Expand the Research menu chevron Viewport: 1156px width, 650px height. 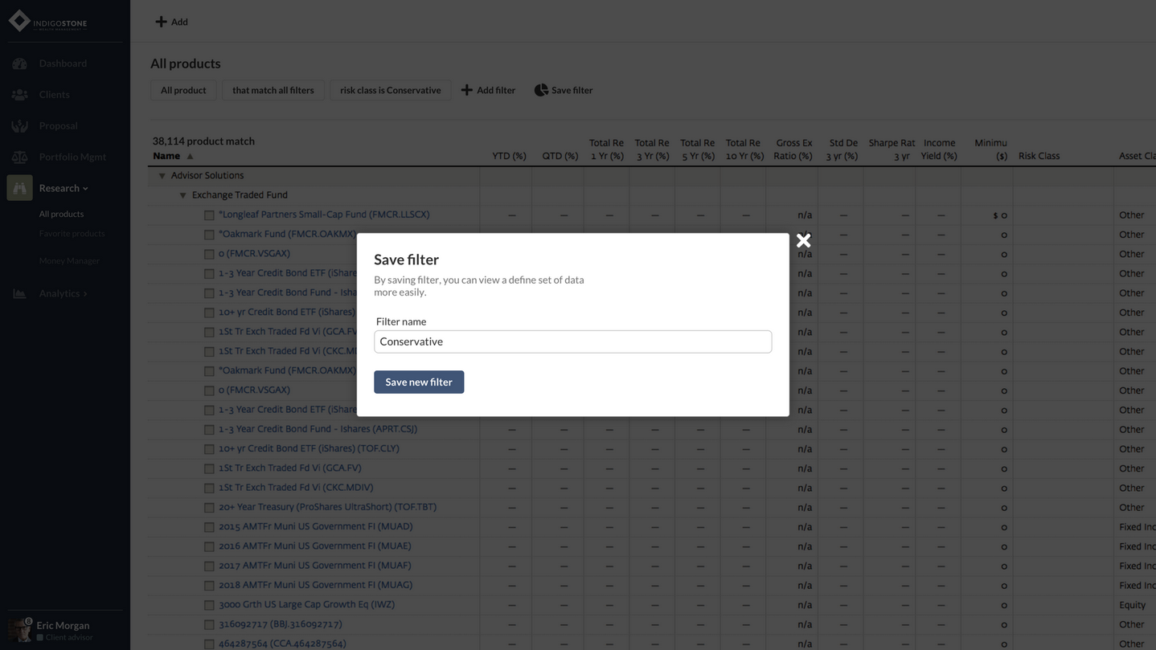coord(85,189)
